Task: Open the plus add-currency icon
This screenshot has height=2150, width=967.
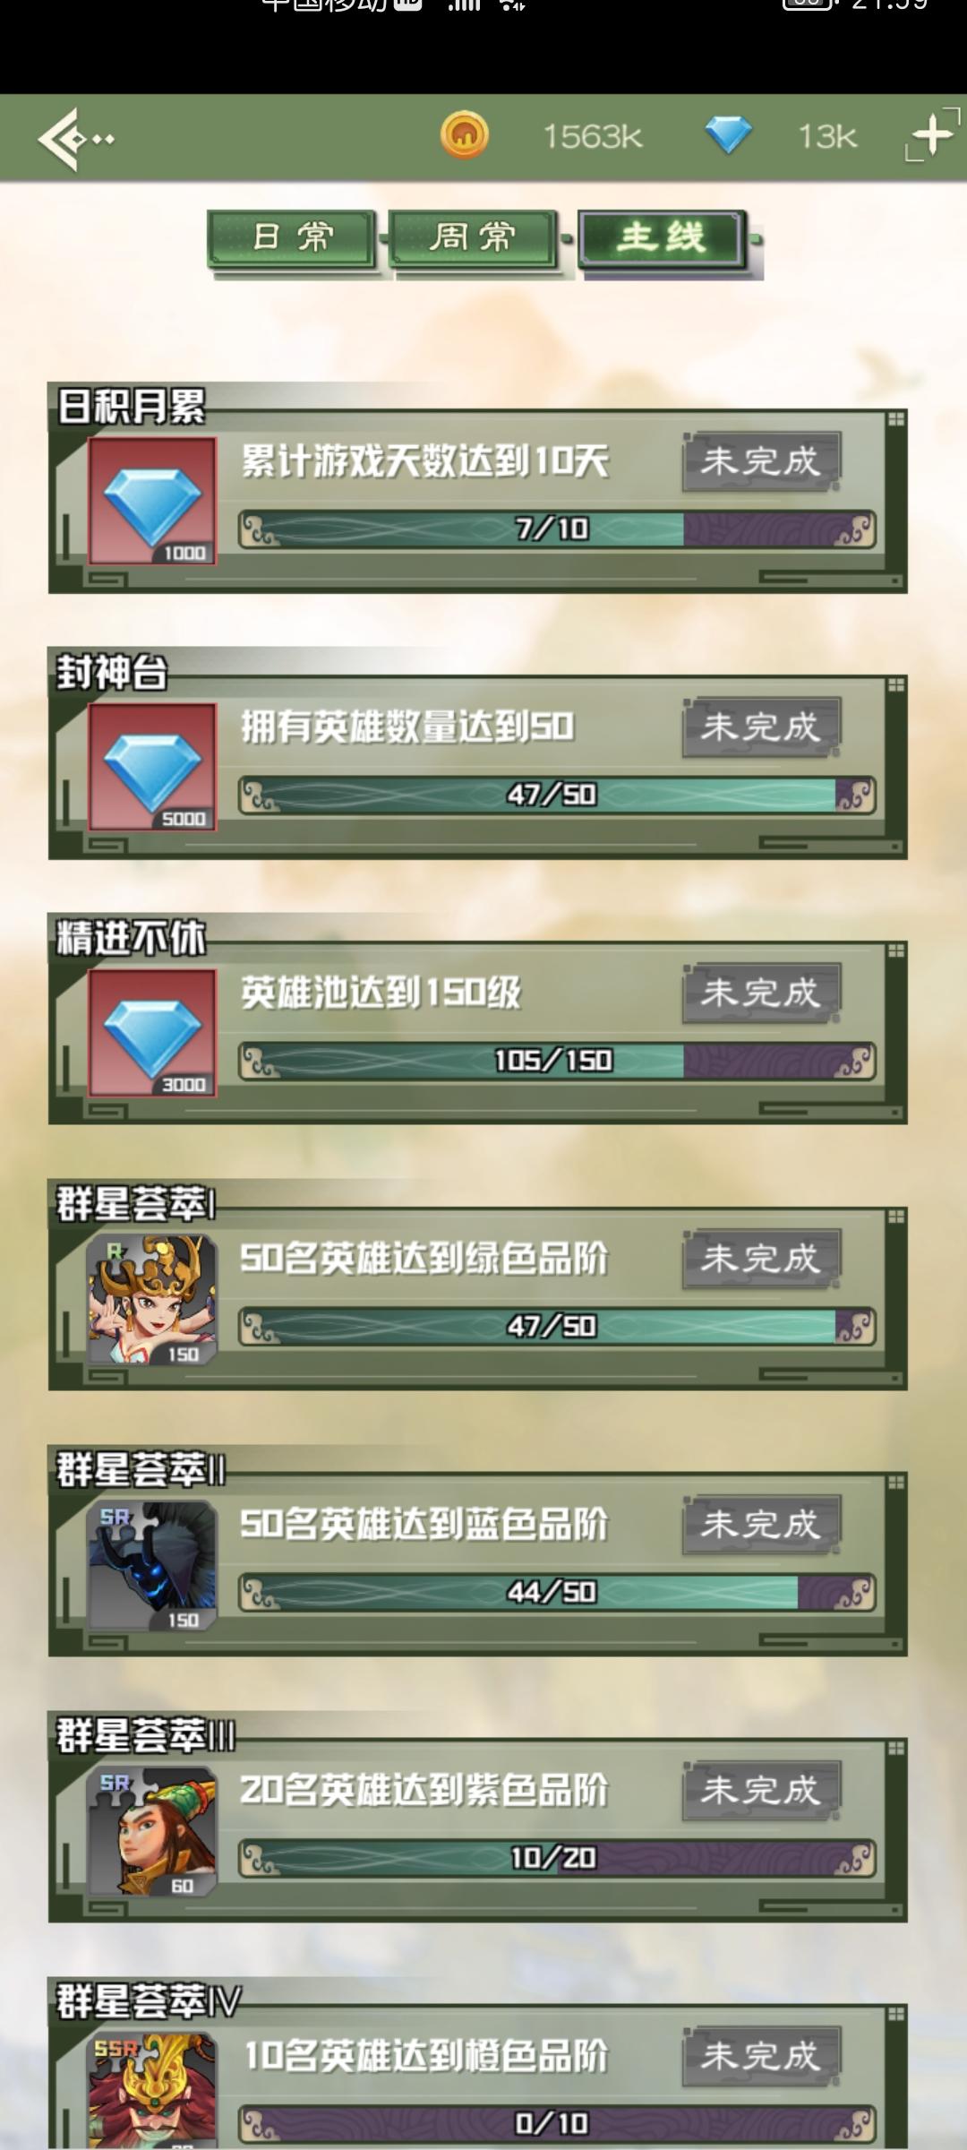Action: pos(932,136)
